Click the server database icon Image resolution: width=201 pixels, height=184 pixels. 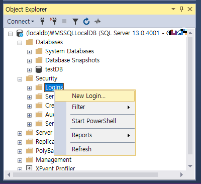[x=20, y=33]
